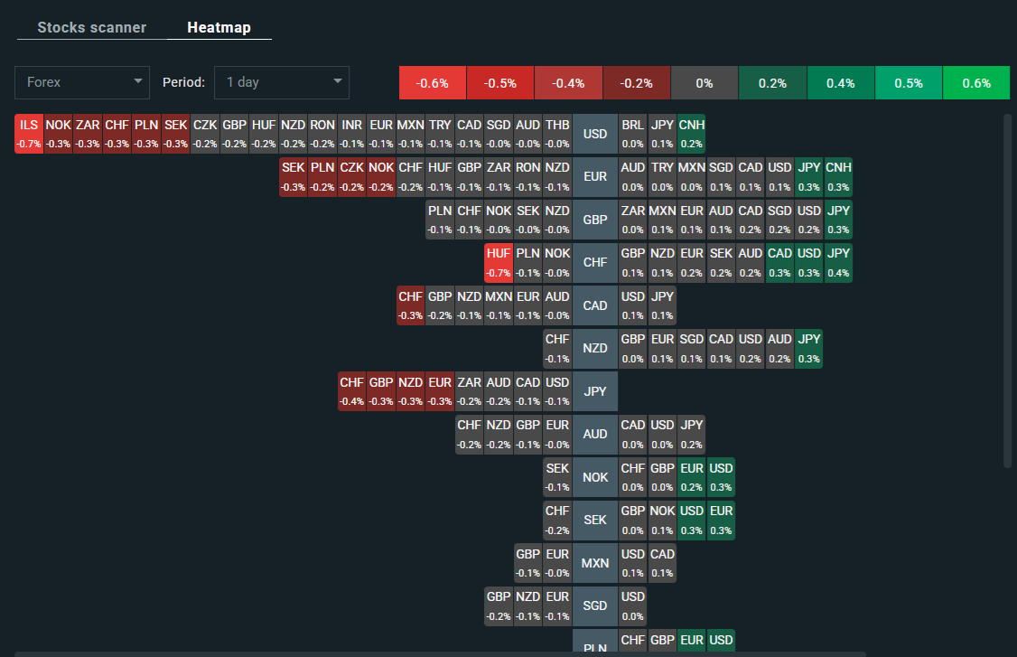Click the CHF -0.2% tile in SEK row
This screenshot has width=1017, height=657.
[x=557, y=520]
